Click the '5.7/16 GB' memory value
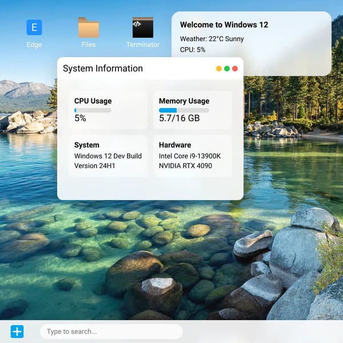The height and width of the screenshot is (343, 343). tap(180, 118)
